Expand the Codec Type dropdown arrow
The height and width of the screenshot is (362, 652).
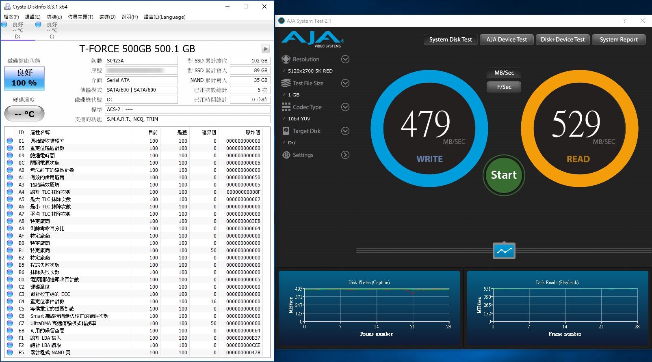[x=345, y=107]
